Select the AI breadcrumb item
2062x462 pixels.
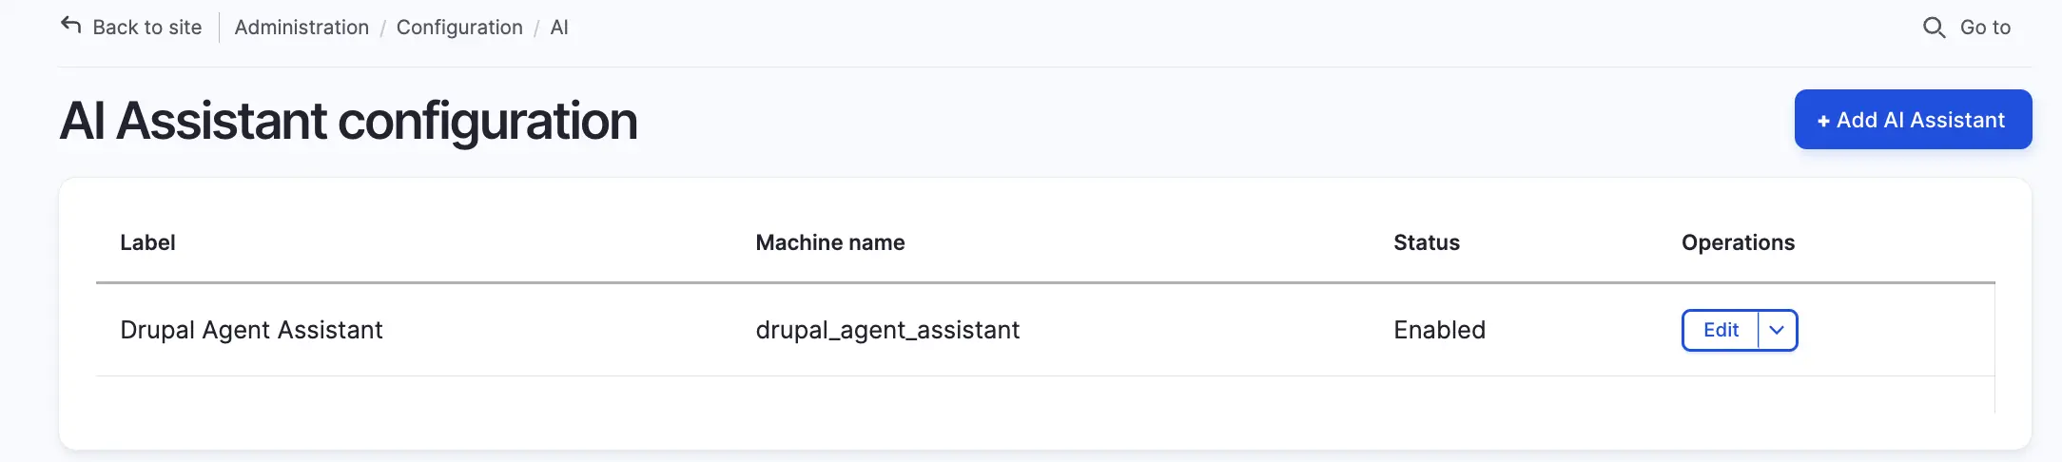click(559, 28)
